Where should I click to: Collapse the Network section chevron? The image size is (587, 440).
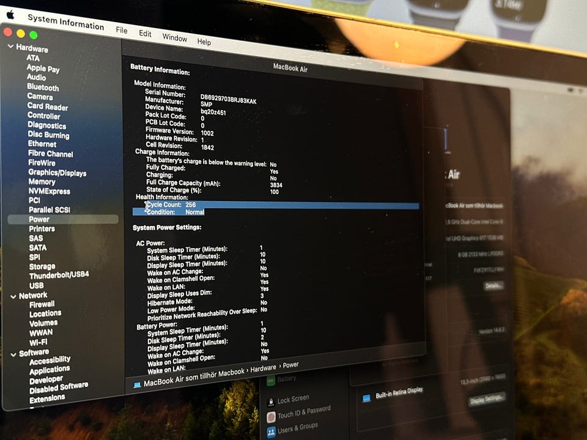[x=13, y=296]
